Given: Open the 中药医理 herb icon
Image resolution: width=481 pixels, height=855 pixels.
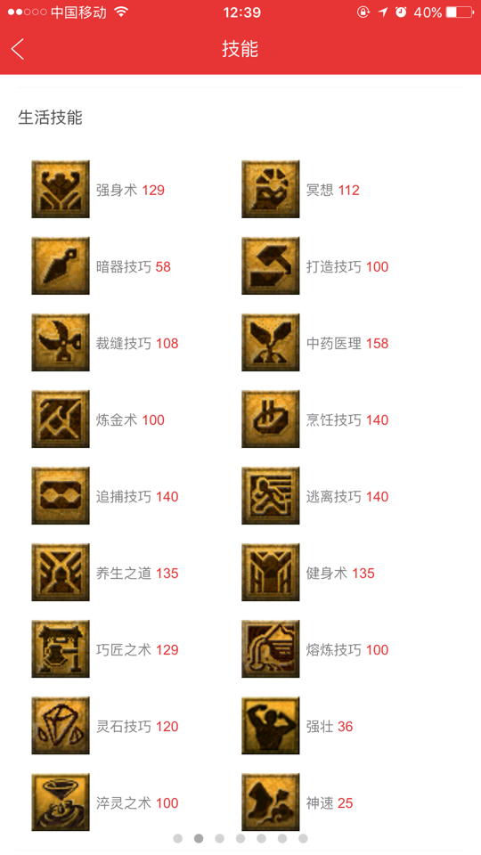Looking at the screenshot, I should click(x=271, y=342).
